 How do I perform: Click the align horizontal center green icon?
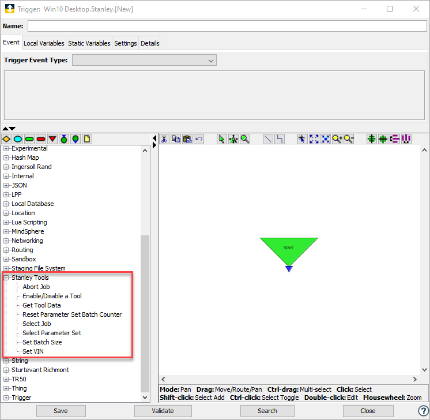[x=383, y=139]
